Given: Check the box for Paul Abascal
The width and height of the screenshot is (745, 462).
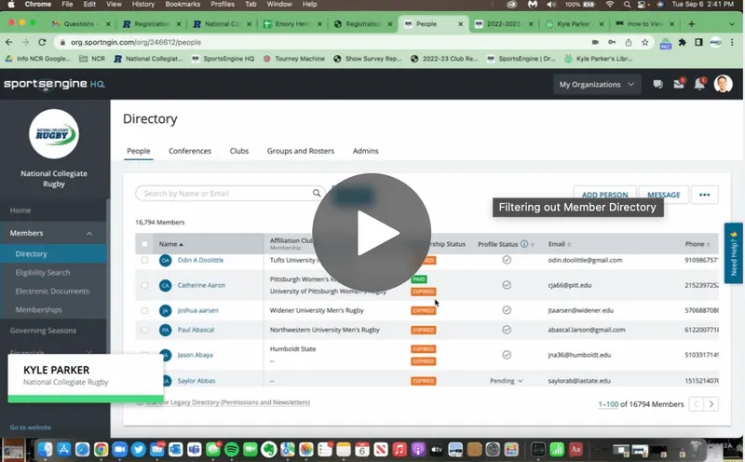Looking at the screenshot, I should pyautogui.click(x=144, y=330).
